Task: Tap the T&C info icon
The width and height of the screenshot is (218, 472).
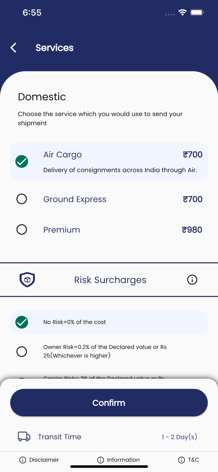Action: pyautogui.click(x=182, y=460)
